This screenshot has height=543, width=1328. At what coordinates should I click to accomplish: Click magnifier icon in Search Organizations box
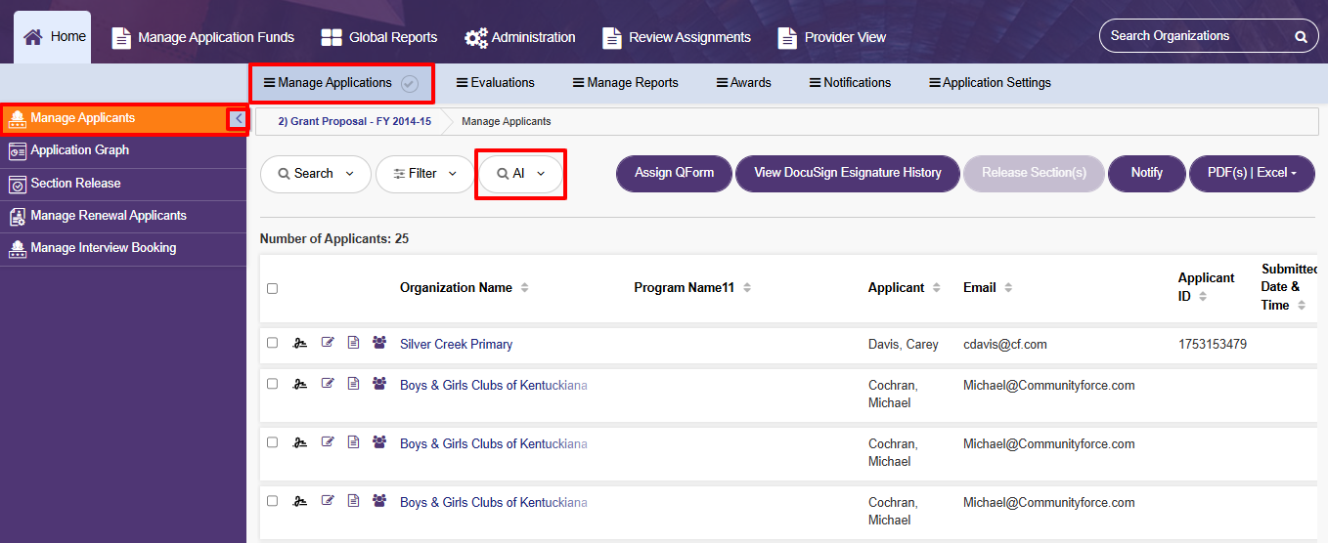(1301, 37)
